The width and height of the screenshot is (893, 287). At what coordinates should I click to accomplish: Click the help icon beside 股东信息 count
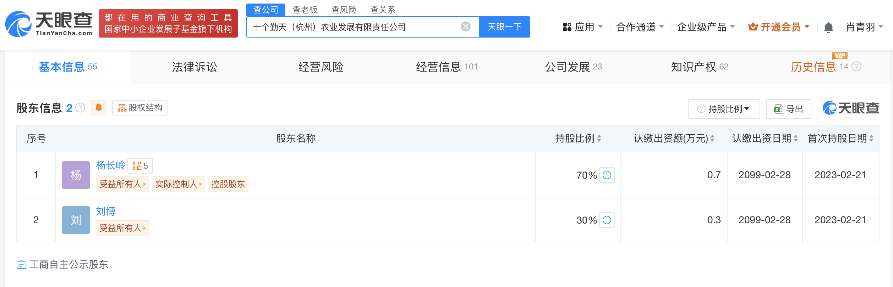coord(81,108)
